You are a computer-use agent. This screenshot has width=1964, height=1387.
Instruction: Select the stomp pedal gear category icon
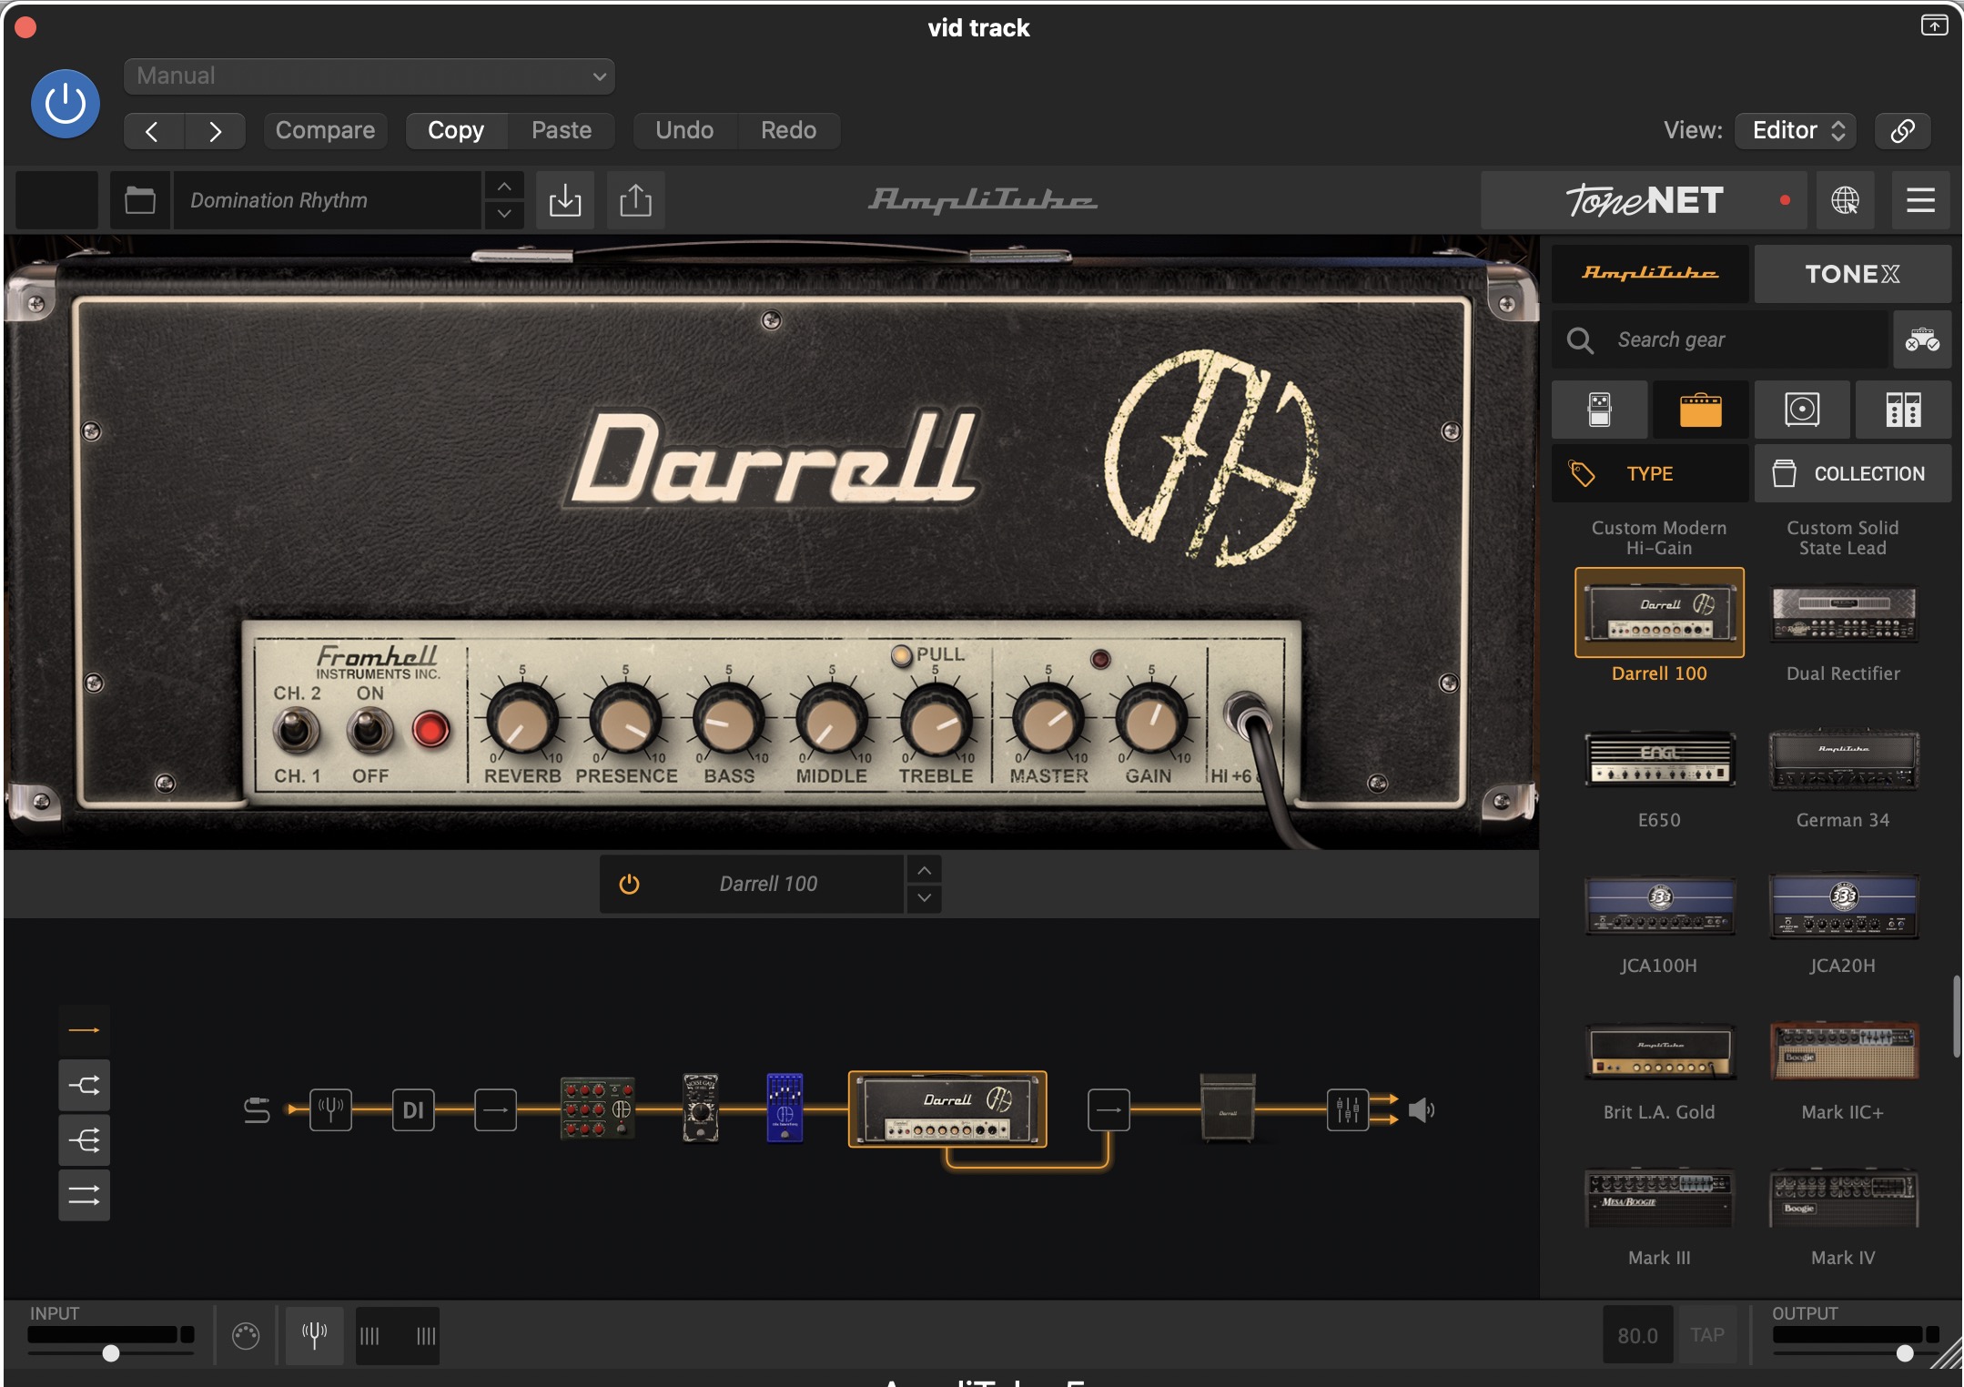[1599, 410]
